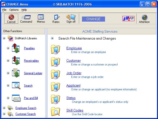Click 'SkilMatch Libraries' tree label
The height and width of the screenshot is (119, 158).
26,38
